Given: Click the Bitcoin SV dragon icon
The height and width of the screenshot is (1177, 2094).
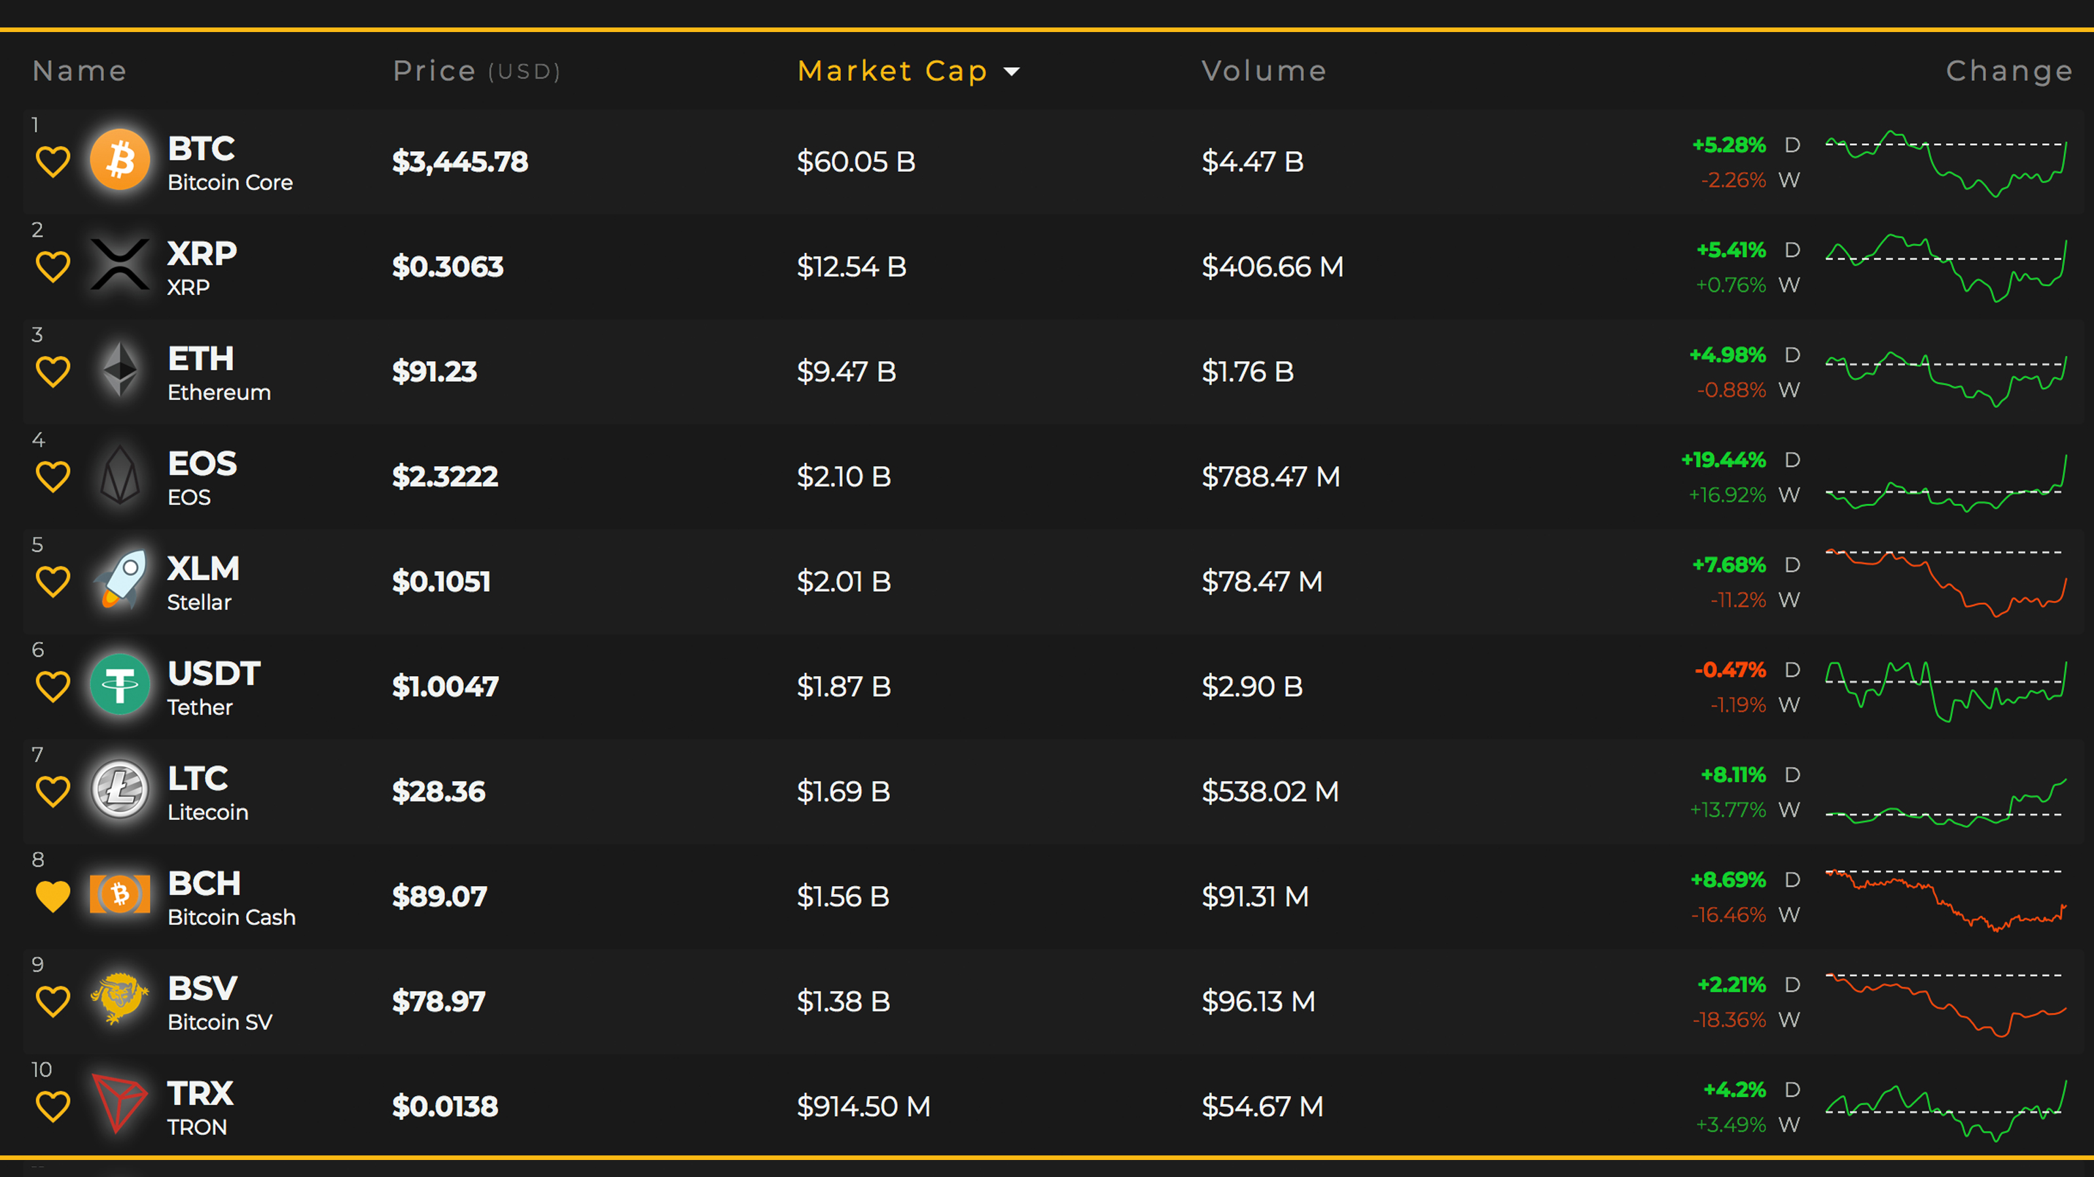Looking at the screenshot, I should pyautogui.click(x=120, y=999).
